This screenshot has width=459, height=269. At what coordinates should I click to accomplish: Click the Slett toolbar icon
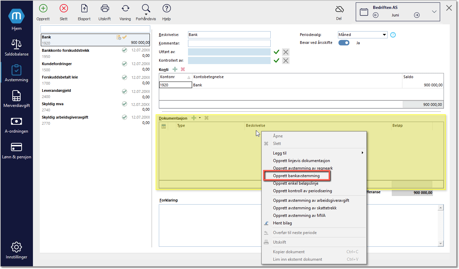coord(64,9)
